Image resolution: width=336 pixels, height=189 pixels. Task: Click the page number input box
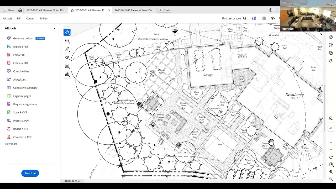tap(331, 128)
